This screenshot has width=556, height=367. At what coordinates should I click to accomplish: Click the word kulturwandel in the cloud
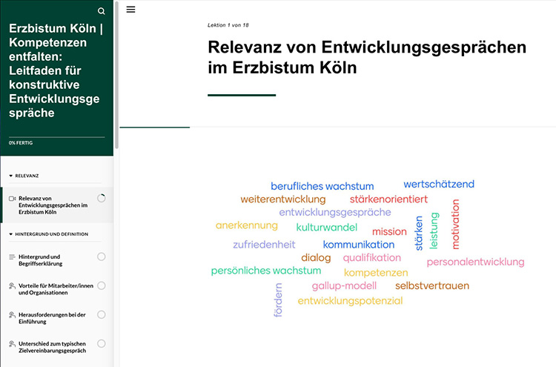[327, 228]
